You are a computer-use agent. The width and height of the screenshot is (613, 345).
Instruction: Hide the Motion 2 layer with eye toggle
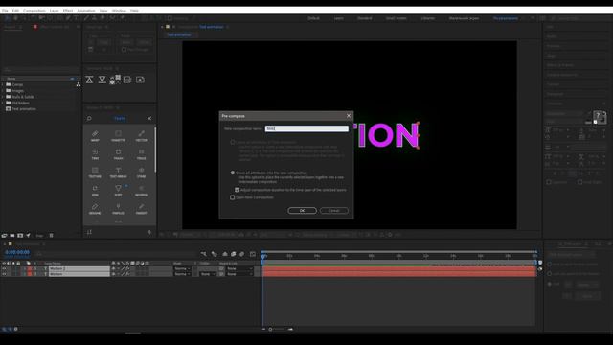tap(4, 268)
